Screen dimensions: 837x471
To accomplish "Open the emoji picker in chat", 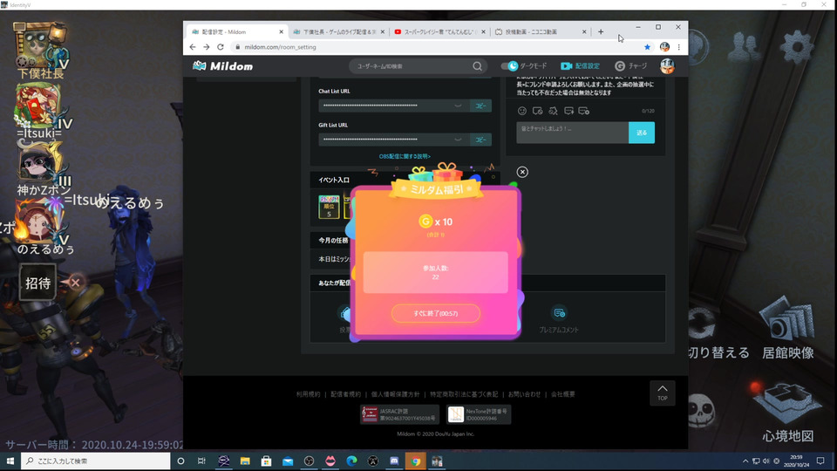I will coord(522,111).
